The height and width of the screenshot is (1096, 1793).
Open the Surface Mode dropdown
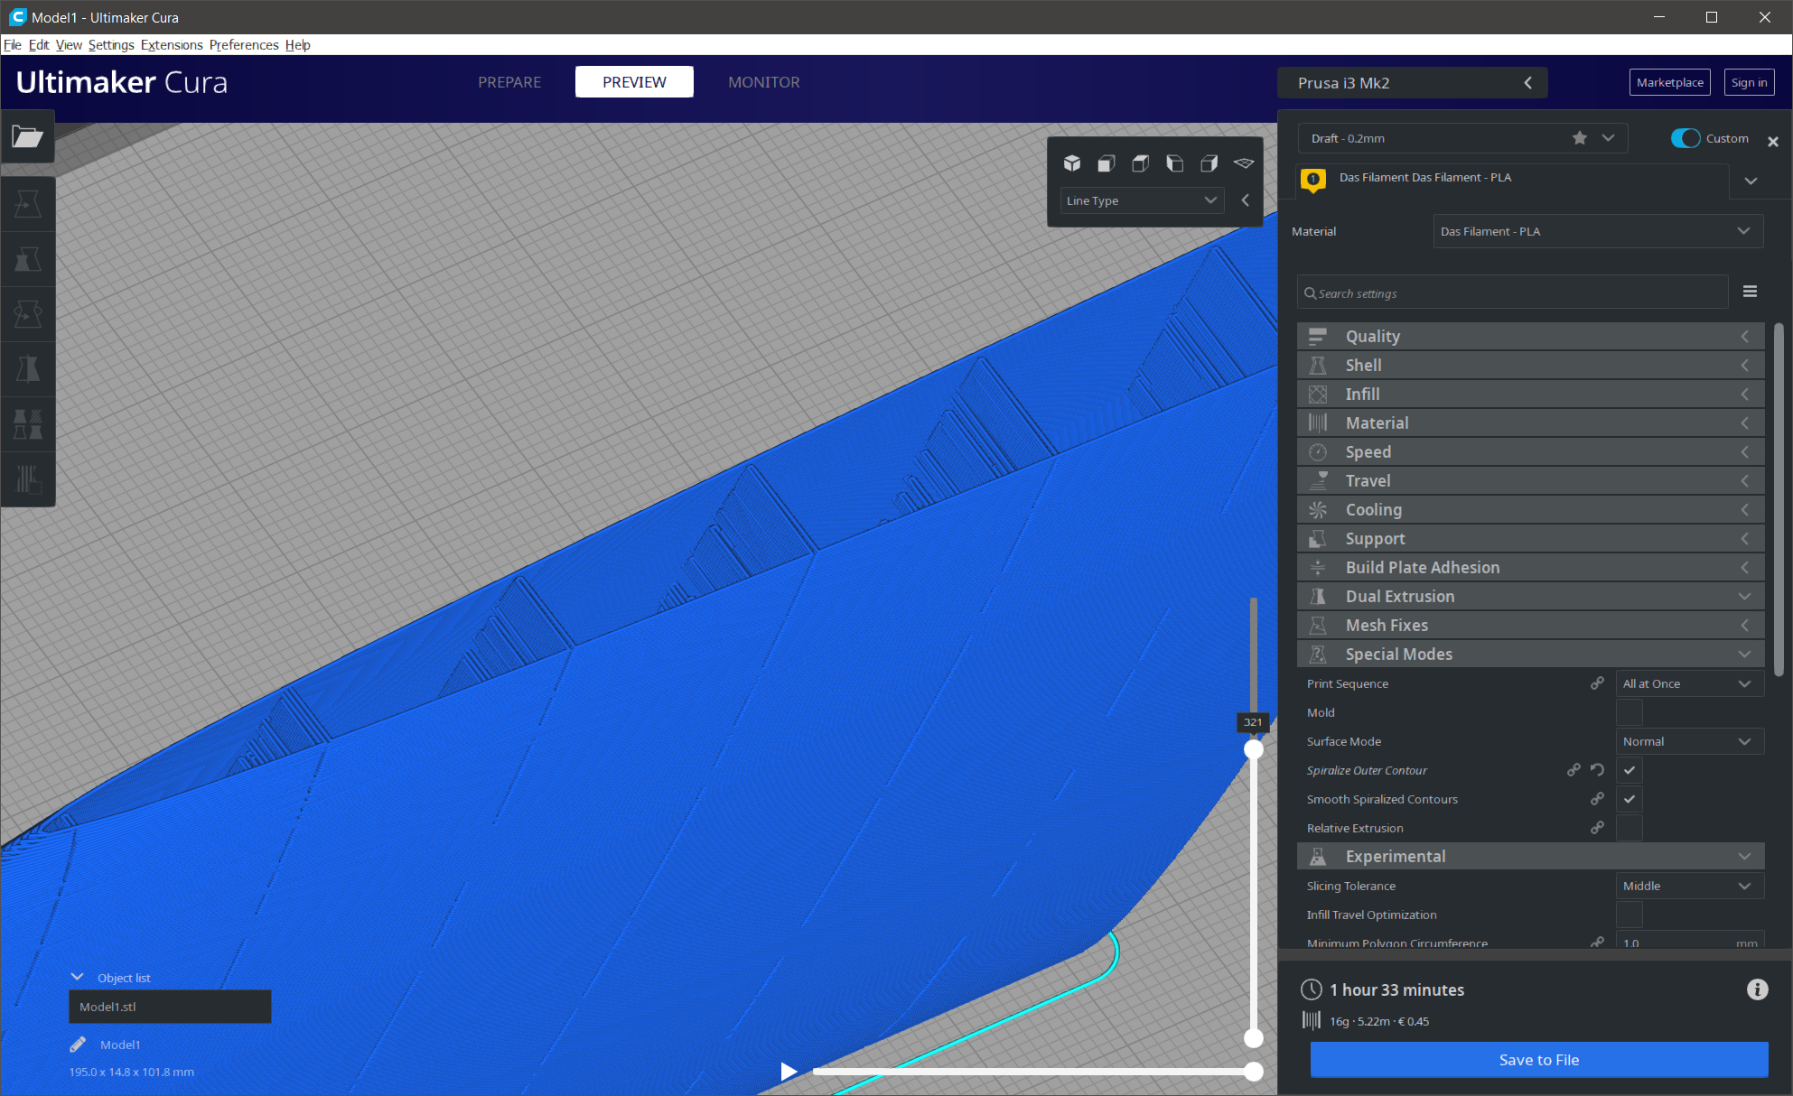pyautogui.click(x=1689, y=741)
